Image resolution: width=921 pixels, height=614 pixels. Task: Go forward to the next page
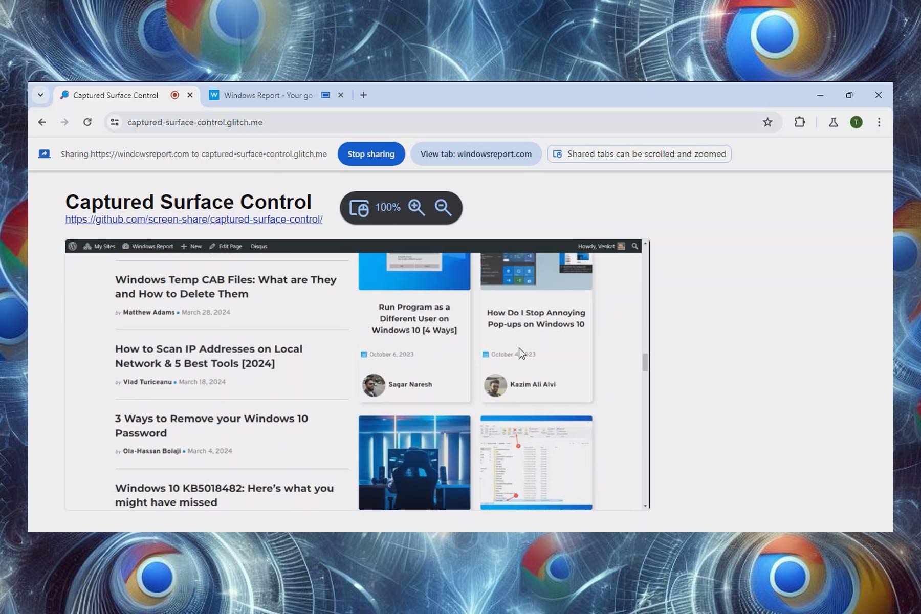tap(64, 122)
